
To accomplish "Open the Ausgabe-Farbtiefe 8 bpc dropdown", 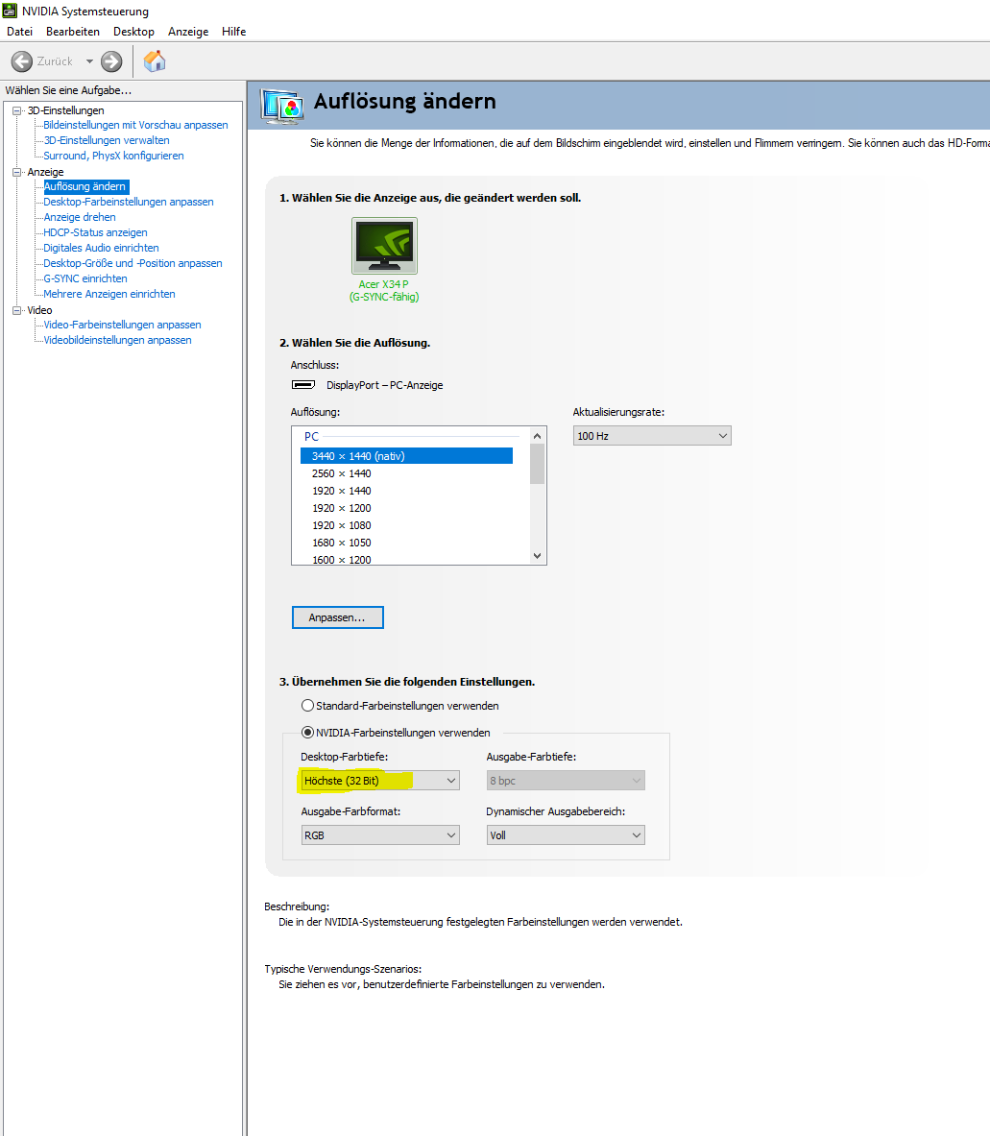I will click(x=565, y=781).
